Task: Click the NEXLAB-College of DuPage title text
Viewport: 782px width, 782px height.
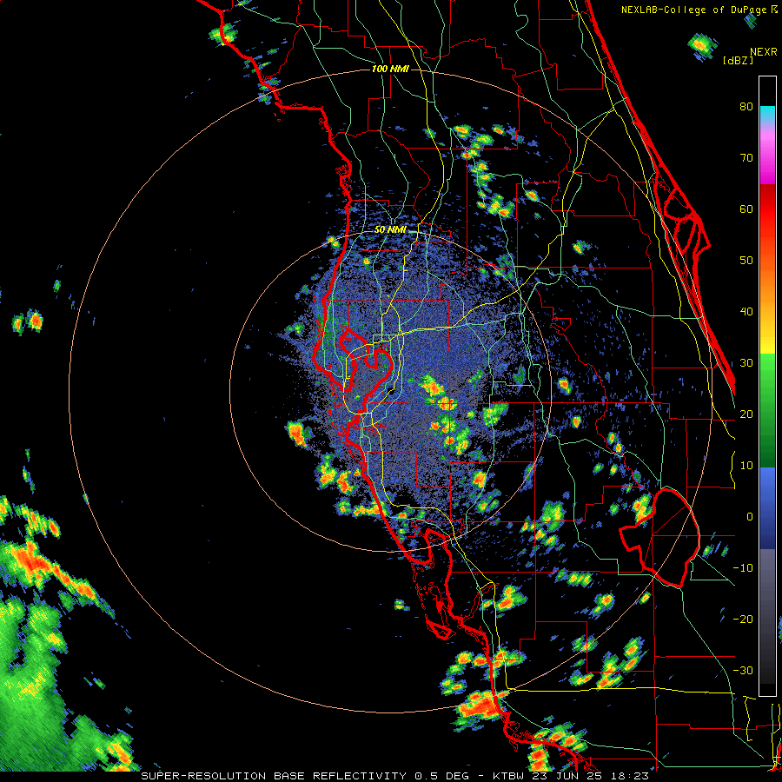Action: pyautogui.click(x=695, y=10)
